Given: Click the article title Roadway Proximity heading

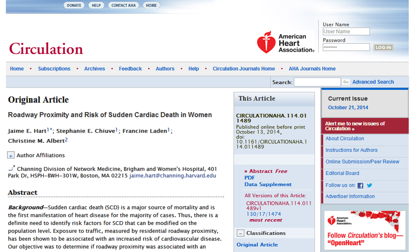Looking at the screenshot, I should [110, 115].
